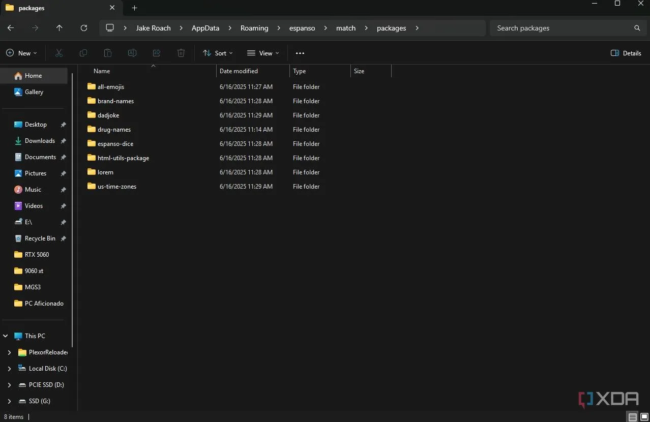
Task: Select the lorem folder icon
Action: tap(92, 172)
